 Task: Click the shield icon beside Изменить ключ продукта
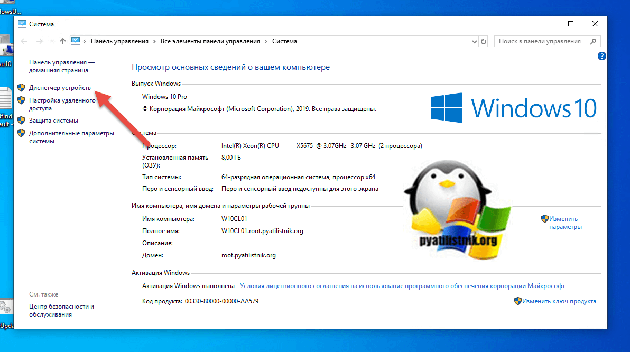click(x=518, y=301)
